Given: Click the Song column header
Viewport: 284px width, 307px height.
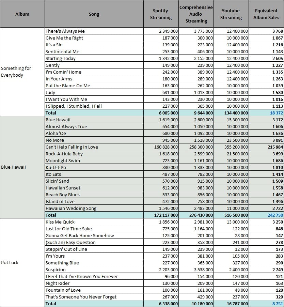Looking at the screenshot, I should click(94, 14).
